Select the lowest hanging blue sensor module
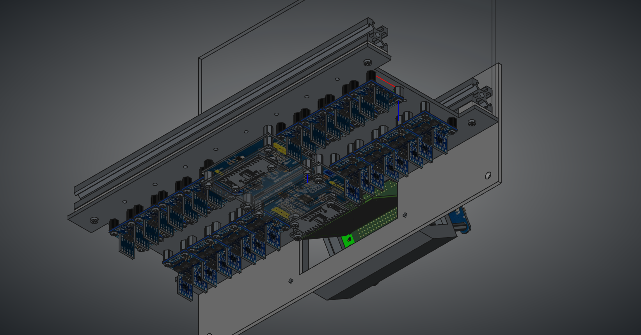641x335 pixels. [186, 289]
